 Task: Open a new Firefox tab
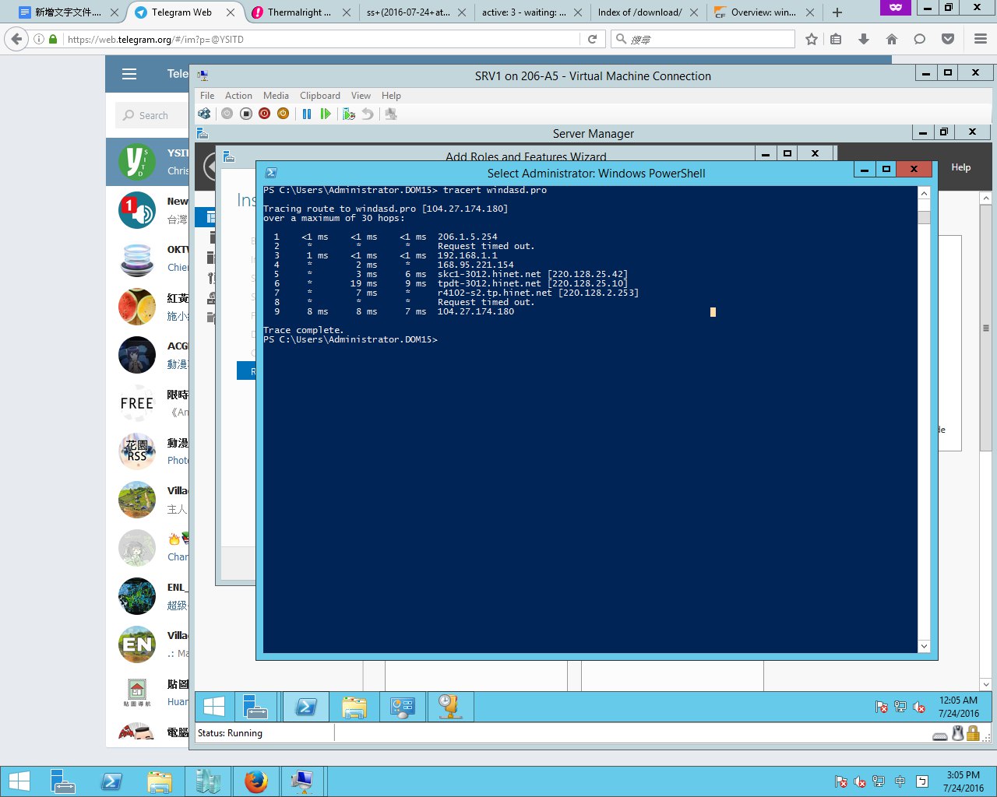837,12
